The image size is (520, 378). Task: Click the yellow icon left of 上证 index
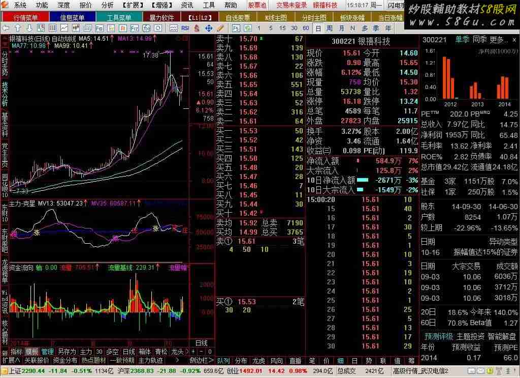(x=4, y=371)
